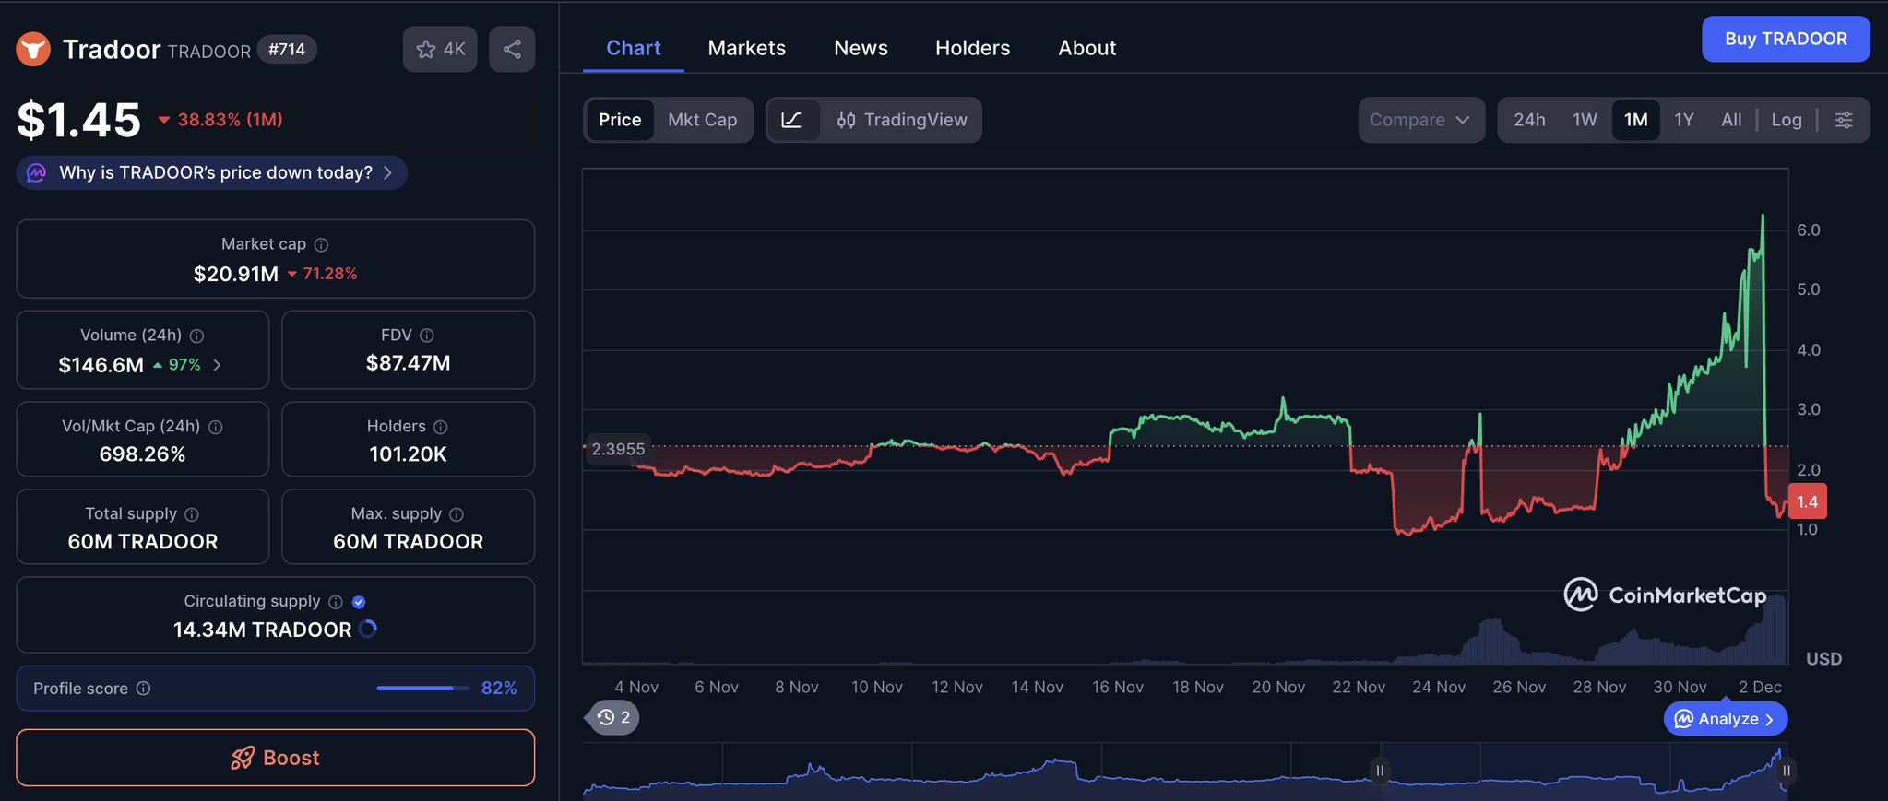The width and height of the screenshot is (1888, 801).
Task: Select the line chart view icon
Action: coord(792,120)
